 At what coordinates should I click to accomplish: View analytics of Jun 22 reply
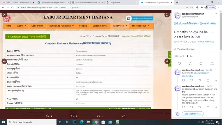click(216, 80)
